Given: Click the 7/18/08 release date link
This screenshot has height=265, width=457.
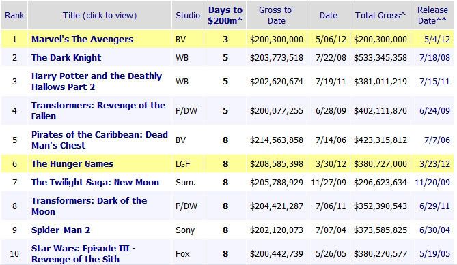Looking at the screenshot, I should click(434, 57).
